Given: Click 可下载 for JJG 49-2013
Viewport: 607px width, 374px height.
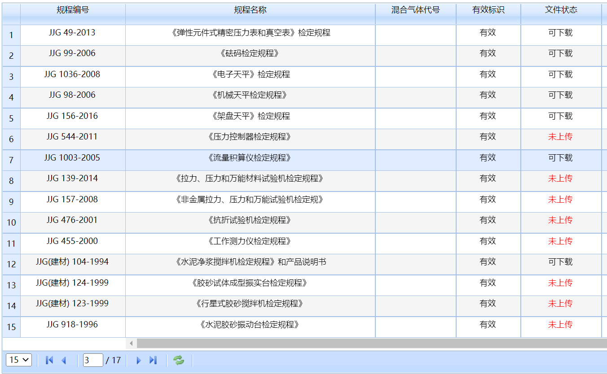Looking at the screenshot, I should pos(560,33).
